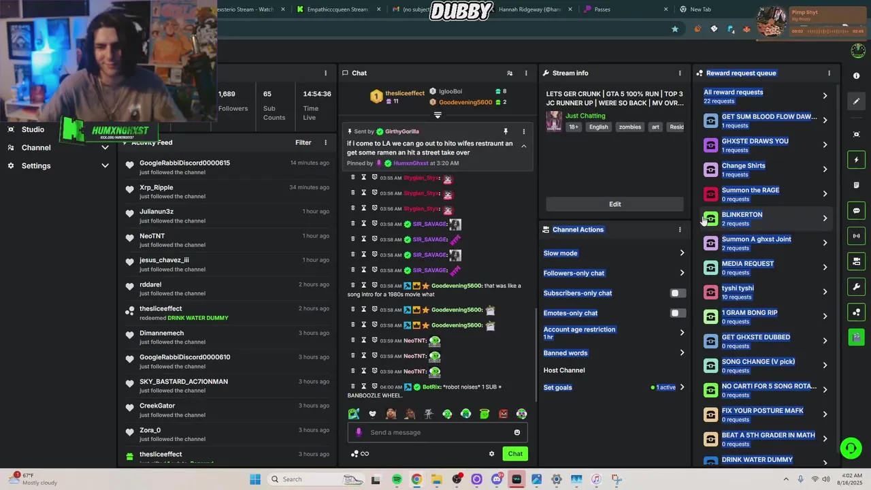The height and width of the screenshot is (490, 871).
Task: Click the wrench tool icon in right sidebar
Action: (857, 287)
